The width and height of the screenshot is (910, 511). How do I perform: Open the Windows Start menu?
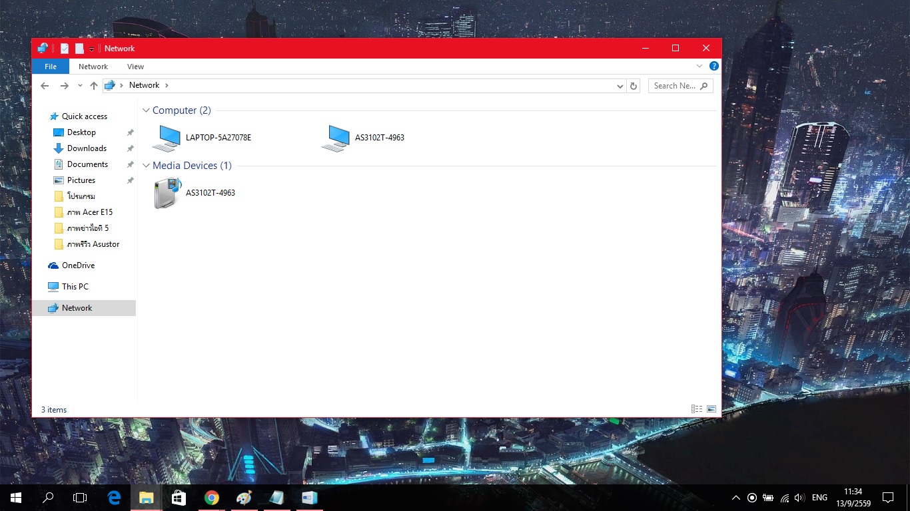click(16, 498)
